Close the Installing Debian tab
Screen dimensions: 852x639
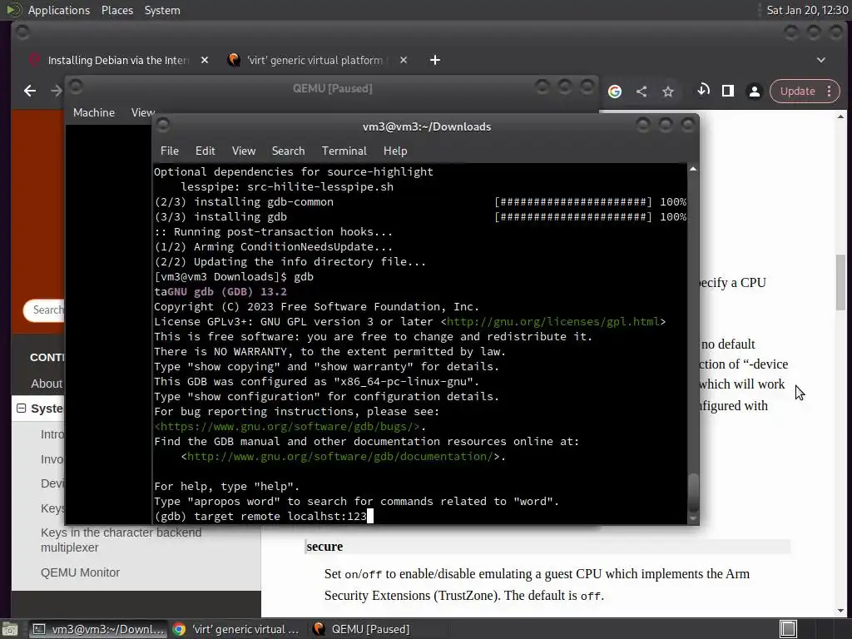click(x=205, y=60)
